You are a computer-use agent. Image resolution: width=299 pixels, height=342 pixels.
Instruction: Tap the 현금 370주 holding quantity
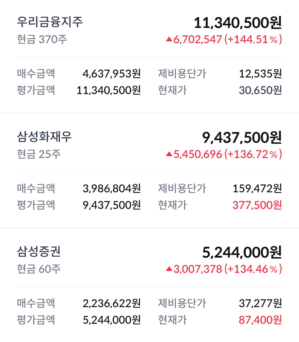pyautogui.click(x=42, y=40)
